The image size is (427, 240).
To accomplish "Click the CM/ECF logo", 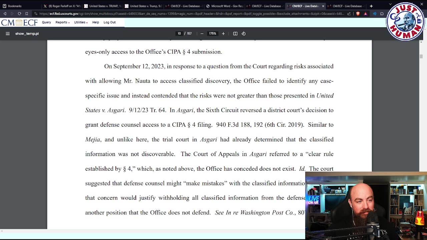I will [x=19, y=22].
